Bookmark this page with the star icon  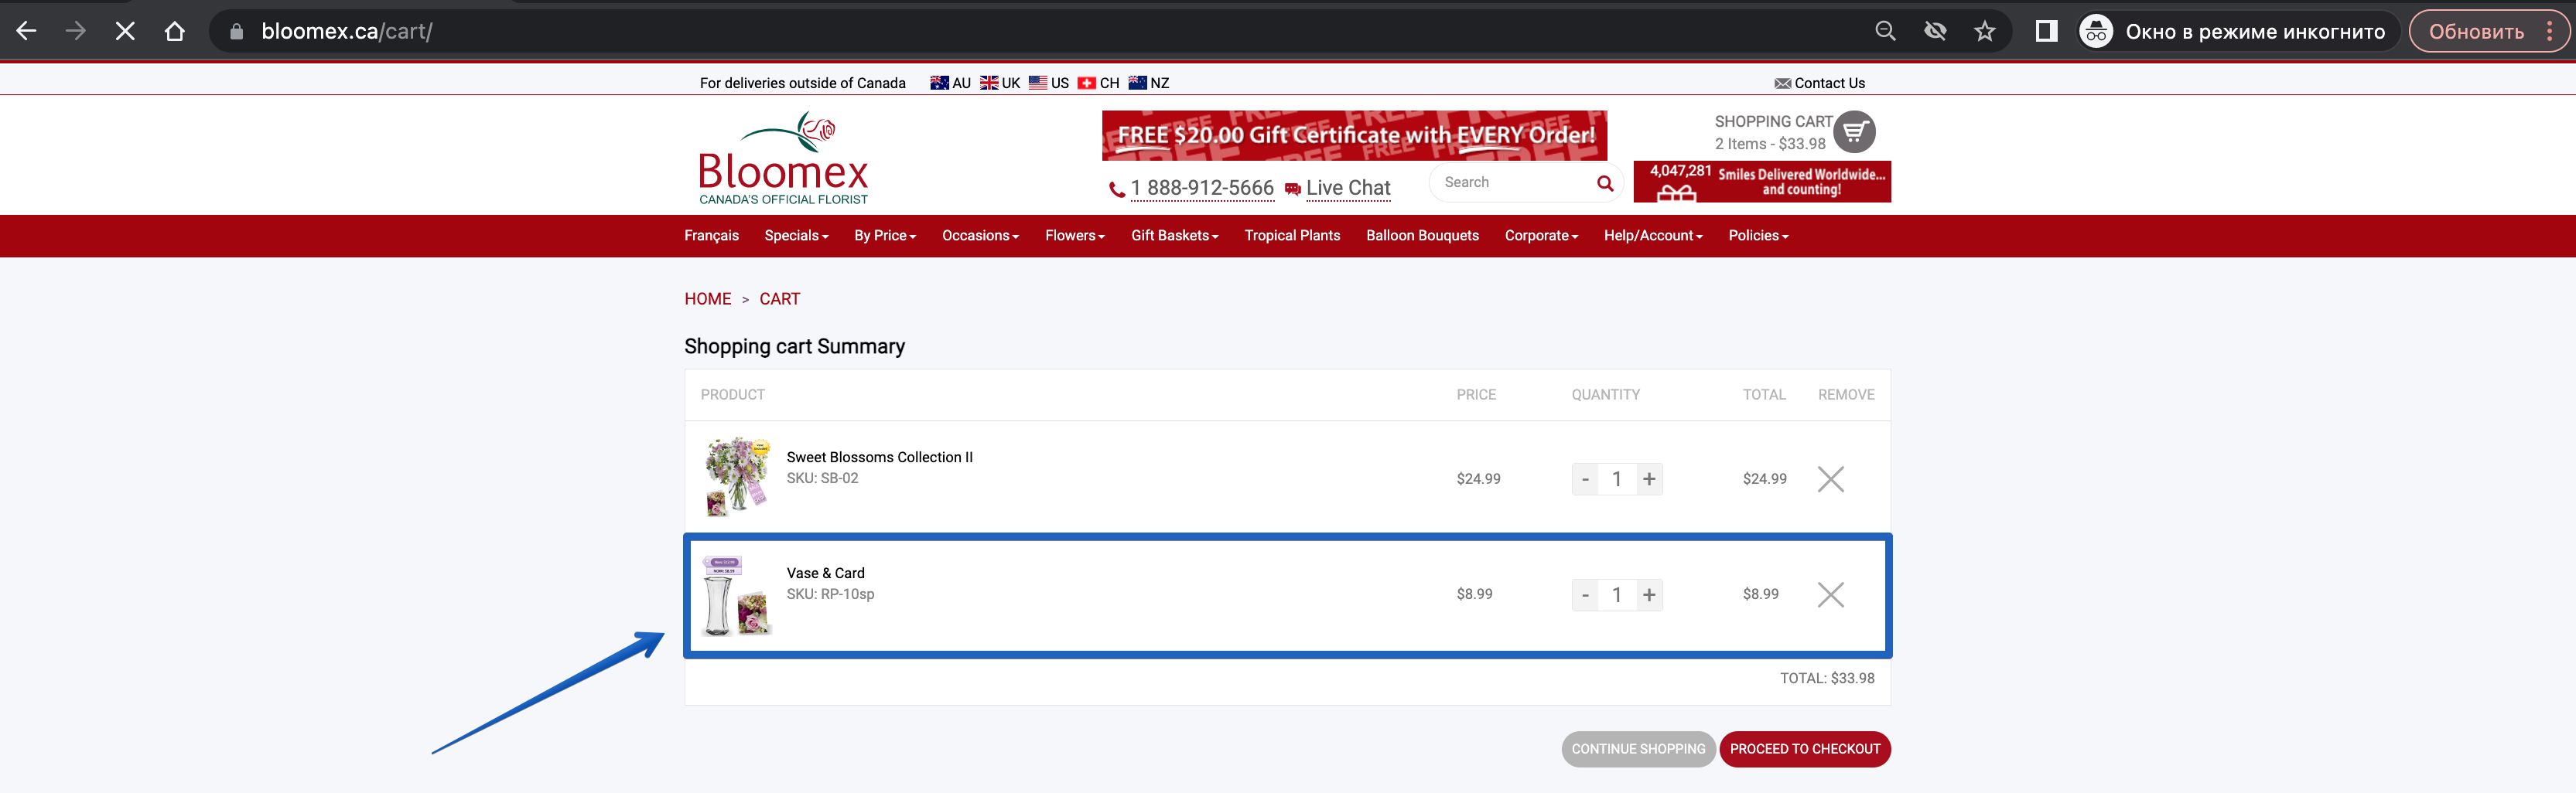click(x=1984, y=31)
